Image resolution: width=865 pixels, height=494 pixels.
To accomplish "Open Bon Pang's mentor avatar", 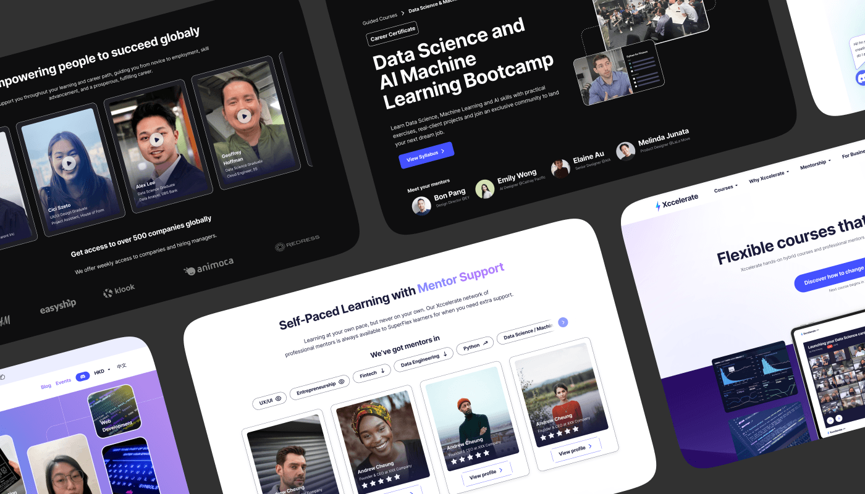I will tap(421, 206).
